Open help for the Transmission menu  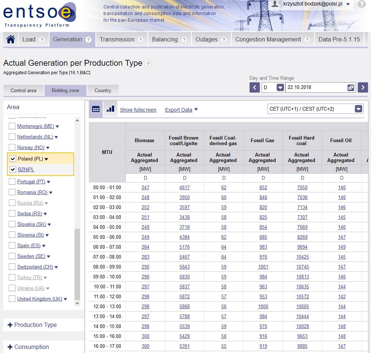pos(141,40)
